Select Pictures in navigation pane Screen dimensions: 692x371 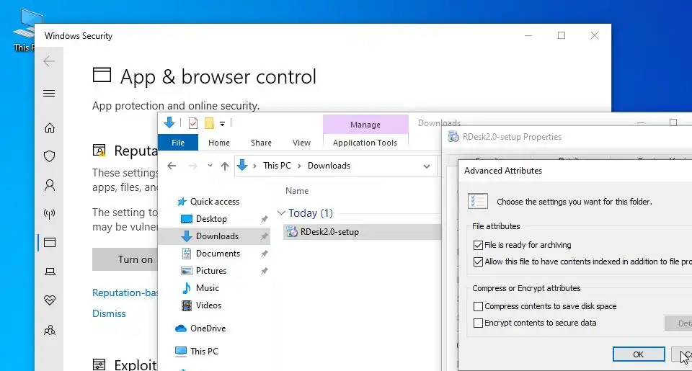tap(211, 270)
